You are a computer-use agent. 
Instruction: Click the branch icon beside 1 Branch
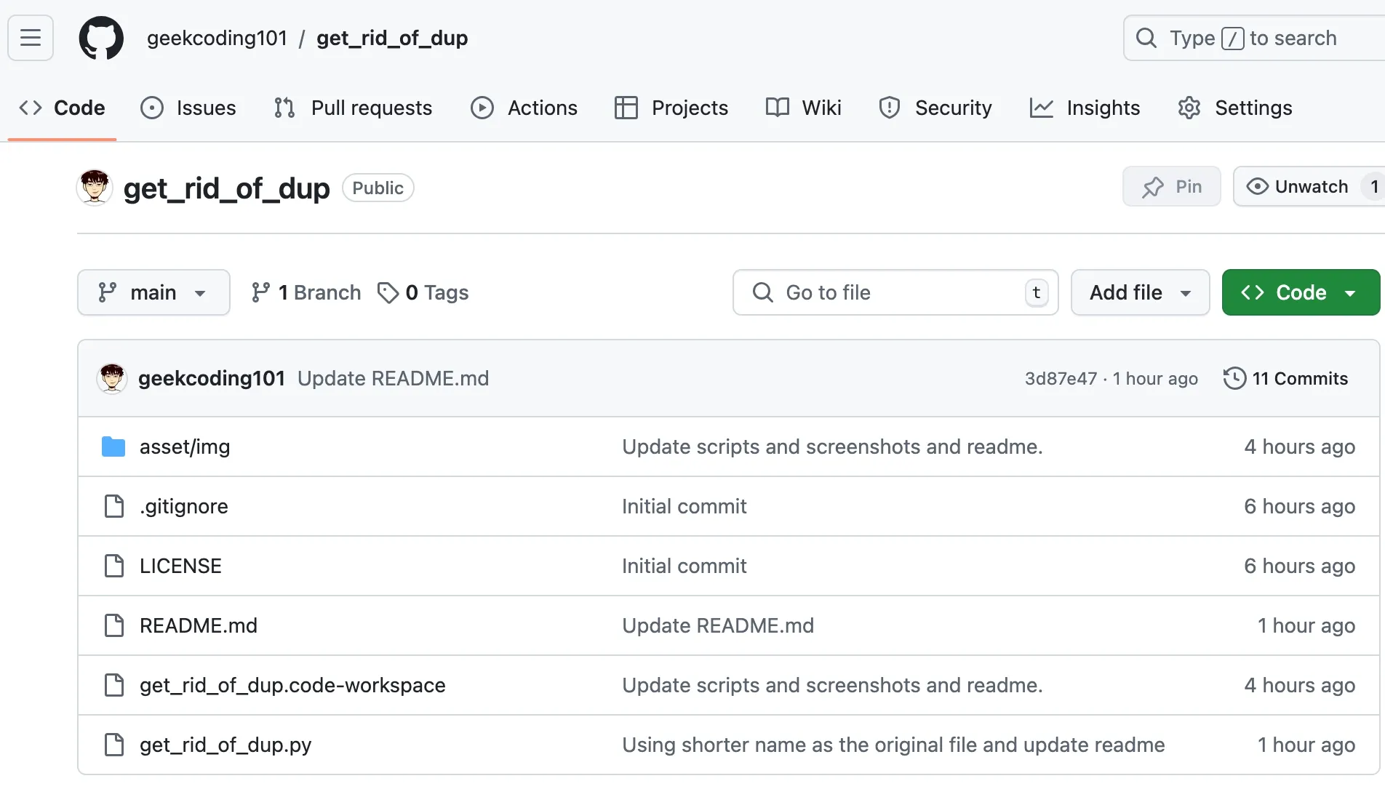pyautogui.click(x=260, y=292)
